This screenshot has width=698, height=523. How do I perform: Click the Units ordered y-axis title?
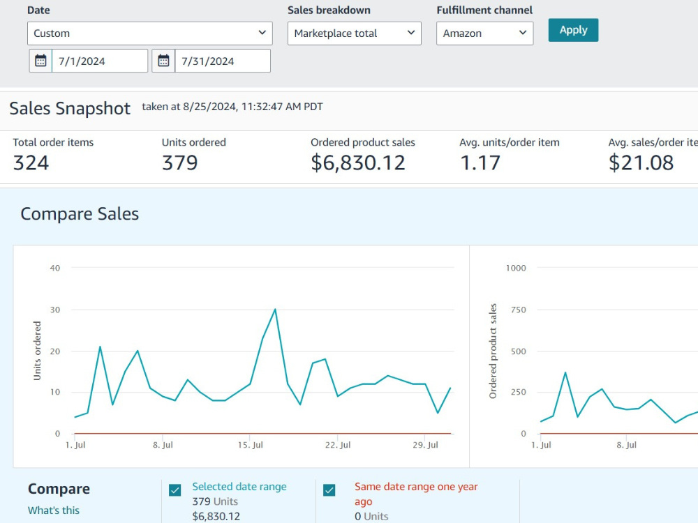37,351
